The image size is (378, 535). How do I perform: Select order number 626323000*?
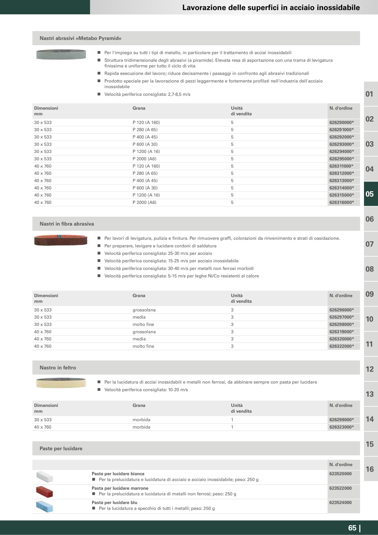341,427
